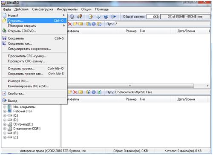Click Симулировать сохранение... entry
The height and width of the screenshot is (155, 213).
(35, 49)
